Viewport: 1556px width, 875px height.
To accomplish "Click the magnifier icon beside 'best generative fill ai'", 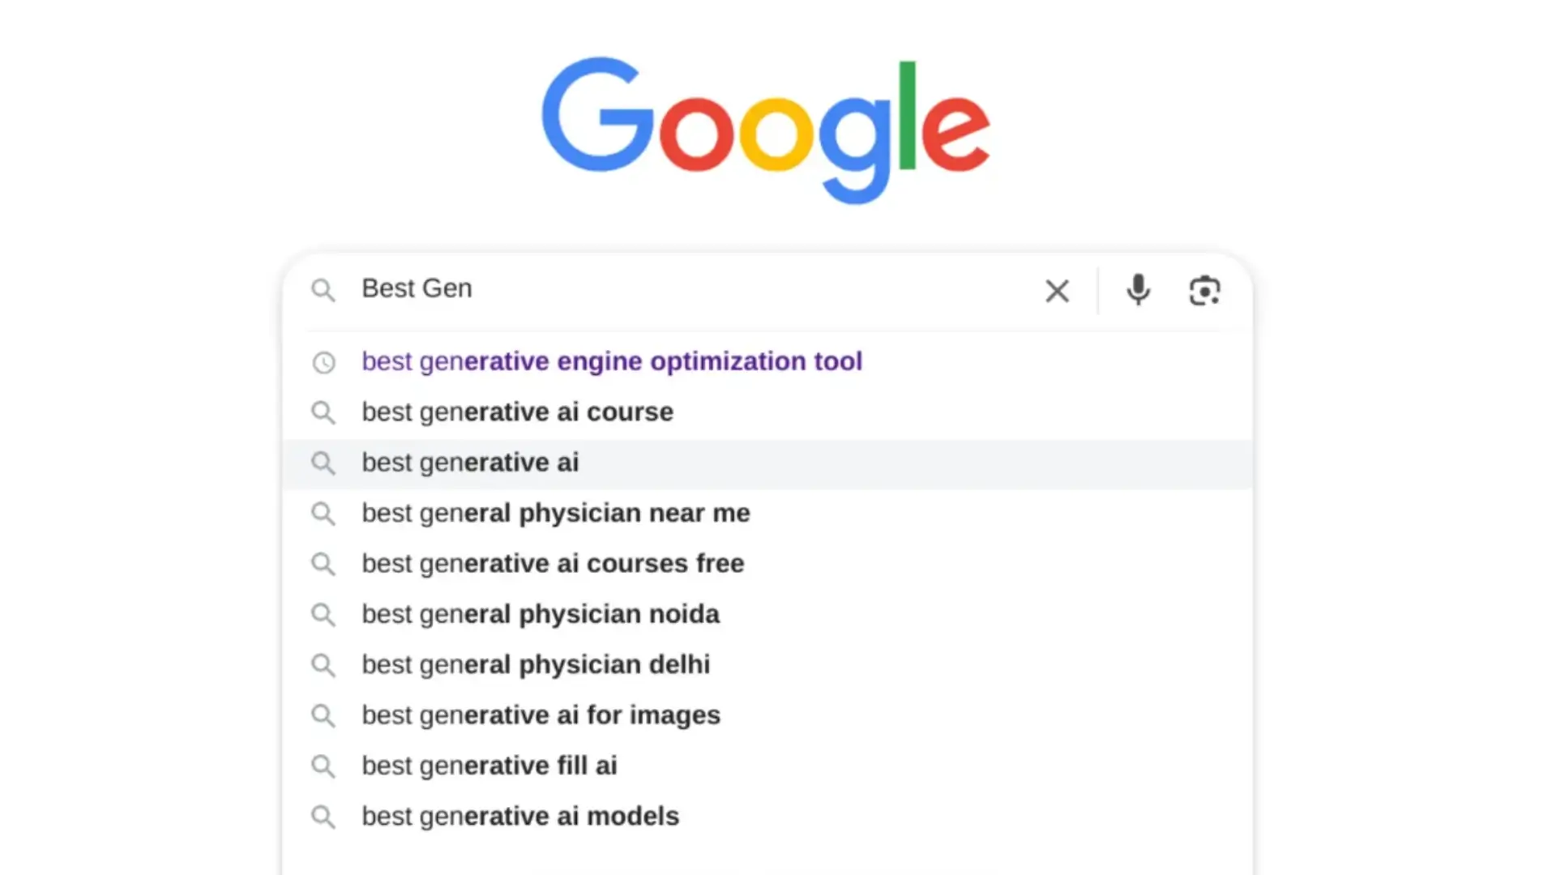I will 323,766.
